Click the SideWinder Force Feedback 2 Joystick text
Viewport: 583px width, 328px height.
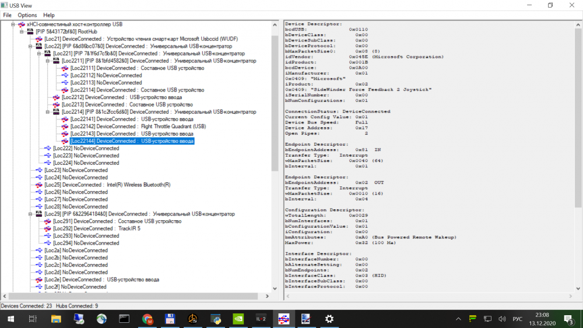pos(373,90)
